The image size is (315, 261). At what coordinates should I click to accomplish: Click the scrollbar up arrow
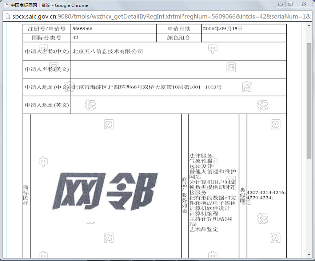coord(309,25)
